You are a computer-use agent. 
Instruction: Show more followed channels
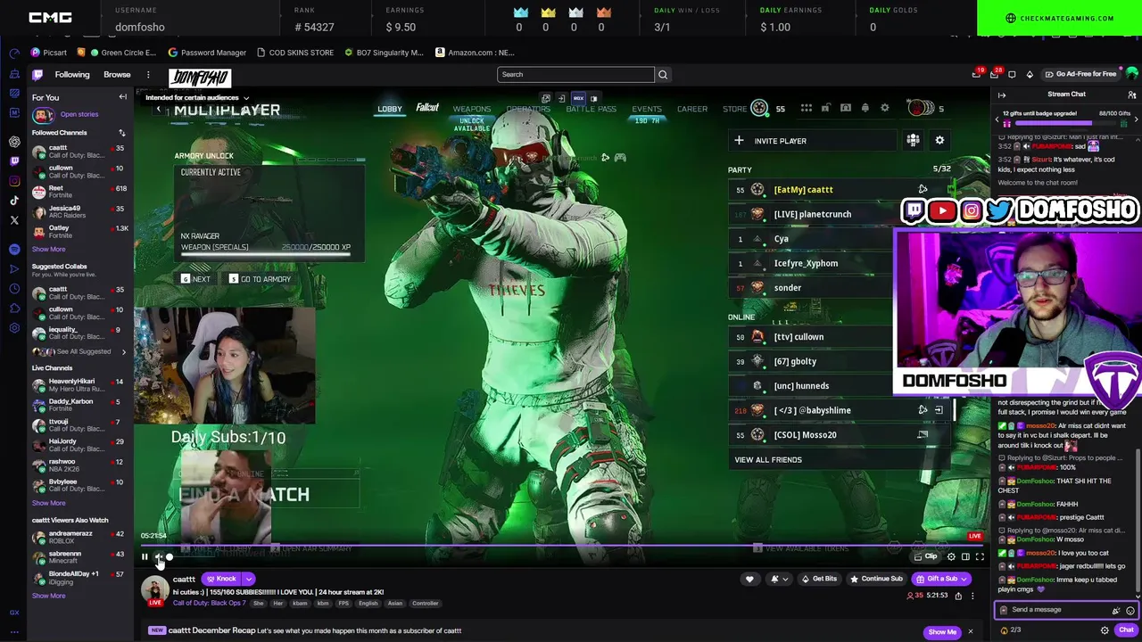pos(48,249)
